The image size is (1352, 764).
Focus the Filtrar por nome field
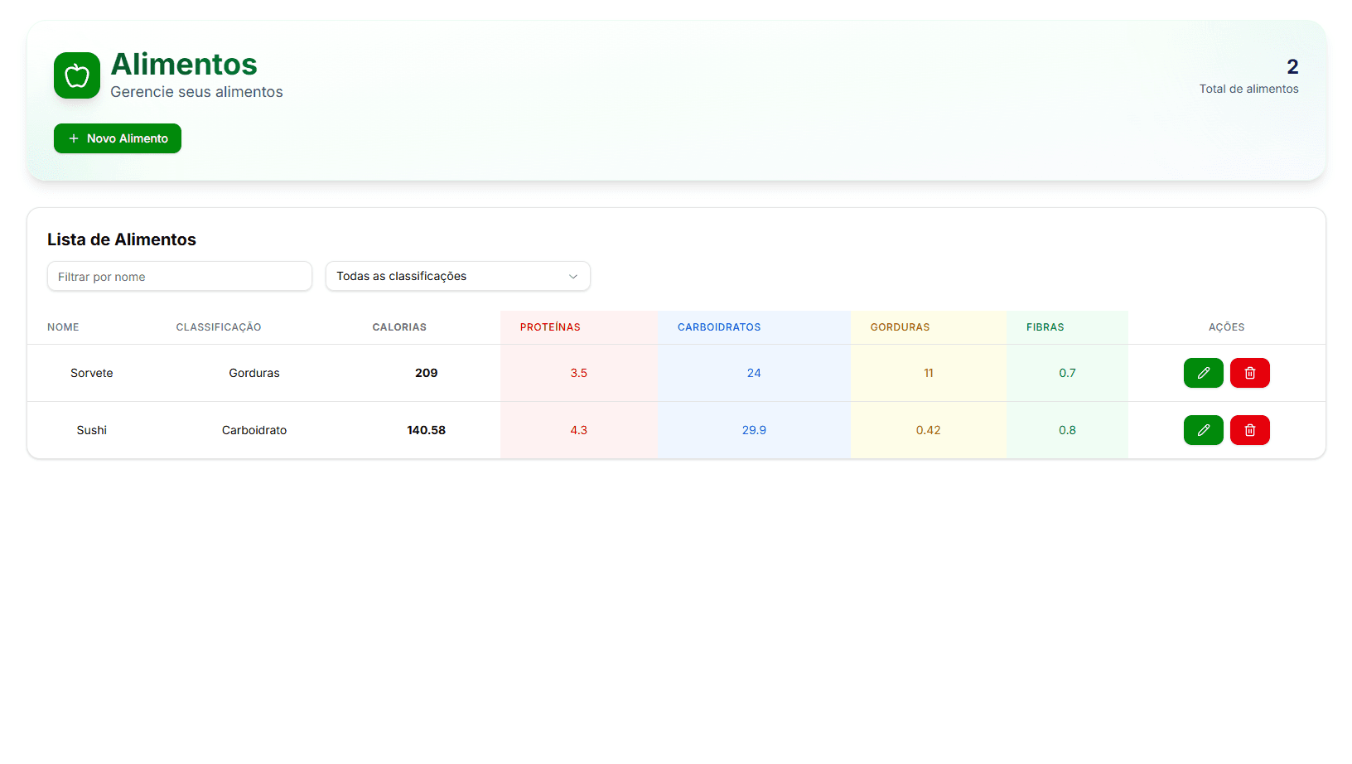[x=180, y=276]
